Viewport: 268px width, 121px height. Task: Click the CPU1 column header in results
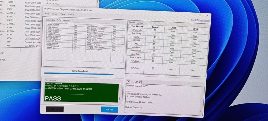[x=173, y=28]
